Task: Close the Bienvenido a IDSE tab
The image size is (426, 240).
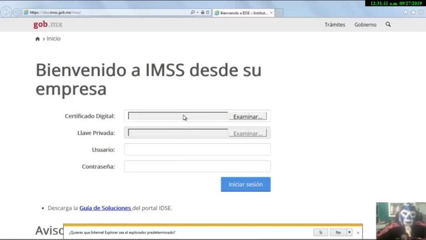Action: [271, 12]
